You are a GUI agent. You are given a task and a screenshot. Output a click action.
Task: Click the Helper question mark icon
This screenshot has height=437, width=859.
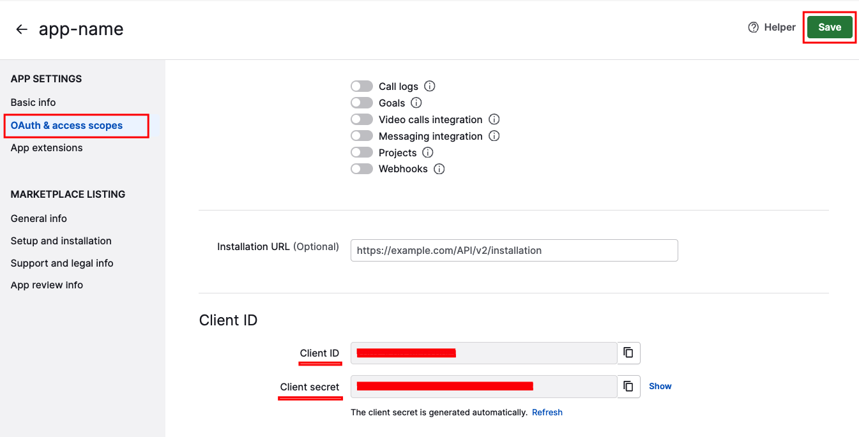click(x=753, y=27)
